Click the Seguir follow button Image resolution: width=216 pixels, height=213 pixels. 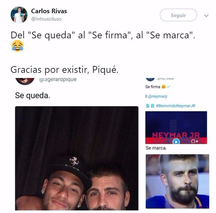178,15
